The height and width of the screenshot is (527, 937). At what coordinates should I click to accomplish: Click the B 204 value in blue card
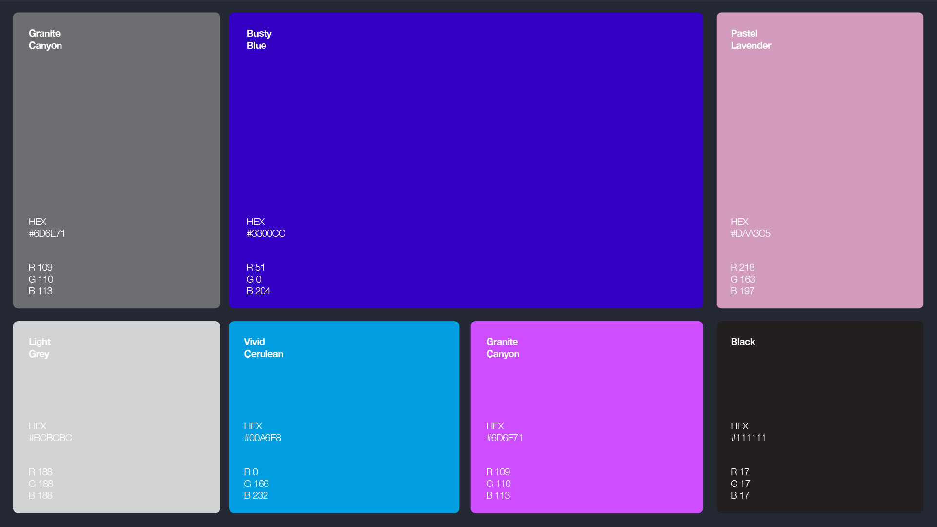point(258,291)
